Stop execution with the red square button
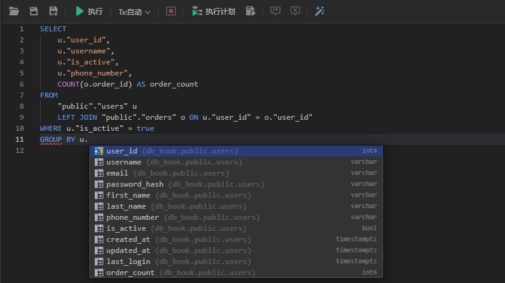The image size is (505, 283). point(171,11)
